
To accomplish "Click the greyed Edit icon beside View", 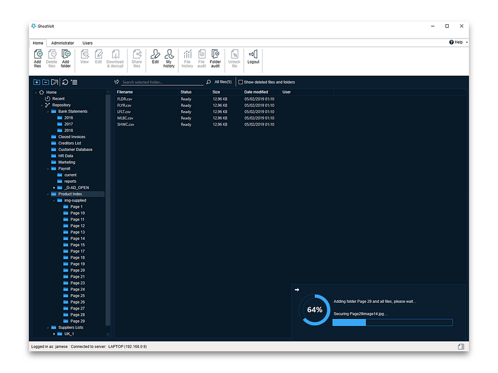I will [x=98, y=57].
